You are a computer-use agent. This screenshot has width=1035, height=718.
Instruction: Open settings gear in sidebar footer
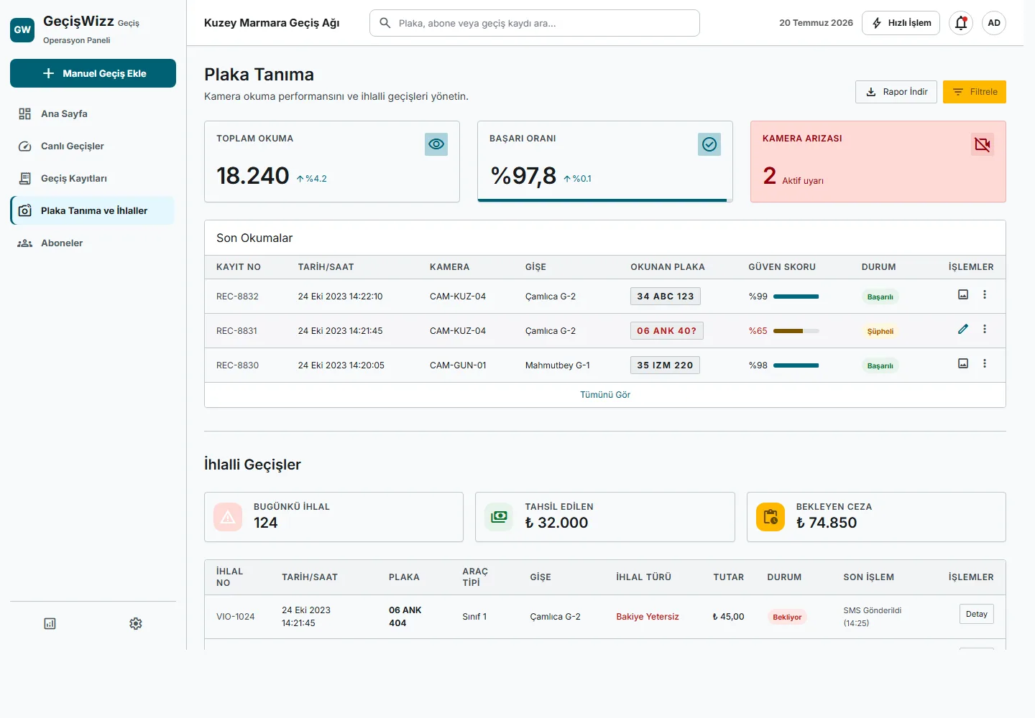136,623
